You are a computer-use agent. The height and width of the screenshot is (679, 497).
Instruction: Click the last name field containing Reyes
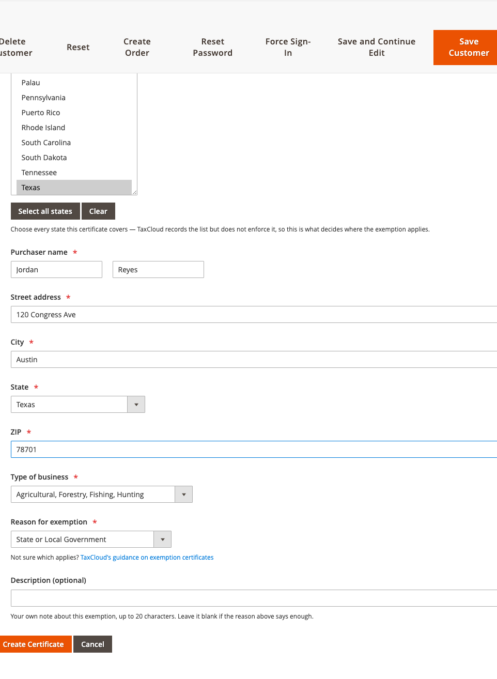[x=158, y=270]
